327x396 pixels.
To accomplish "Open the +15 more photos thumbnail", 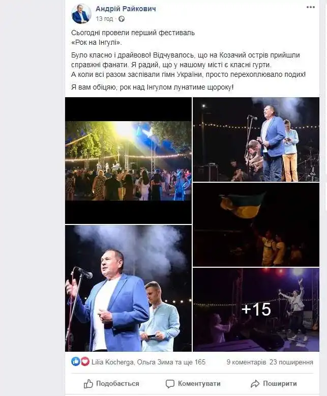I will [256, 309].
